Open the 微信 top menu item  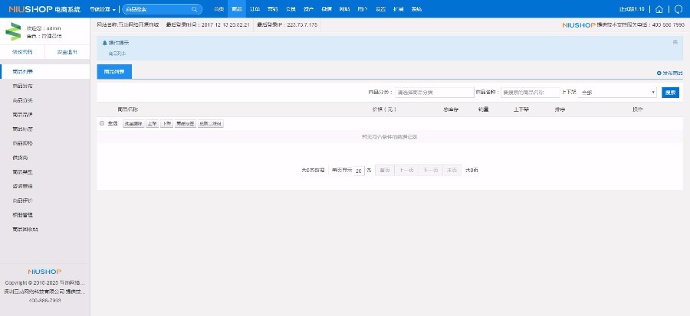click(326, 9)
